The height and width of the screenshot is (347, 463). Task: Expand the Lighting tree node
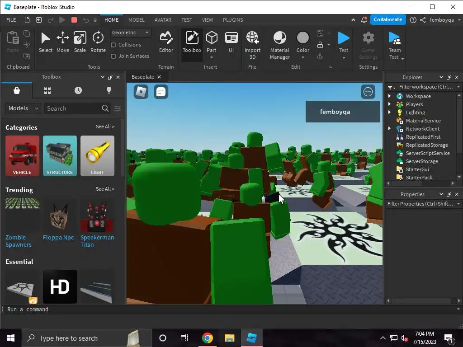[x=389, y=112]
